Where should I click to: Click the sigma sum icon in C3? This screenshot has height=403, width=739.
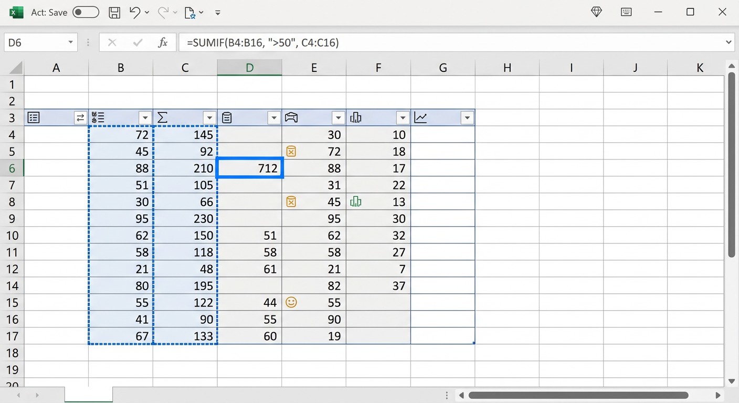coord(162,118)
